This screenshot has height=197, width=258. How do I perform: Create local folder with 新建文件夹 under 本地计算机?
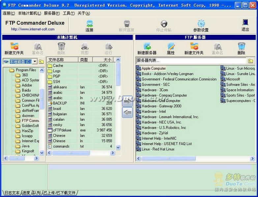pyautogui.click(x=14, y=49)
